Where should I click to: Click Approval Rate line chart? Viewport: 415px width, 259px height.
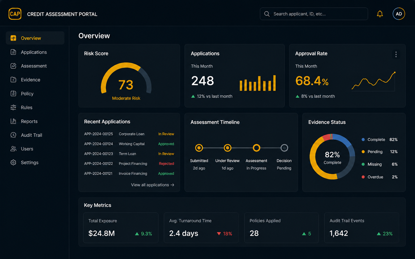(x=373, y=81)
